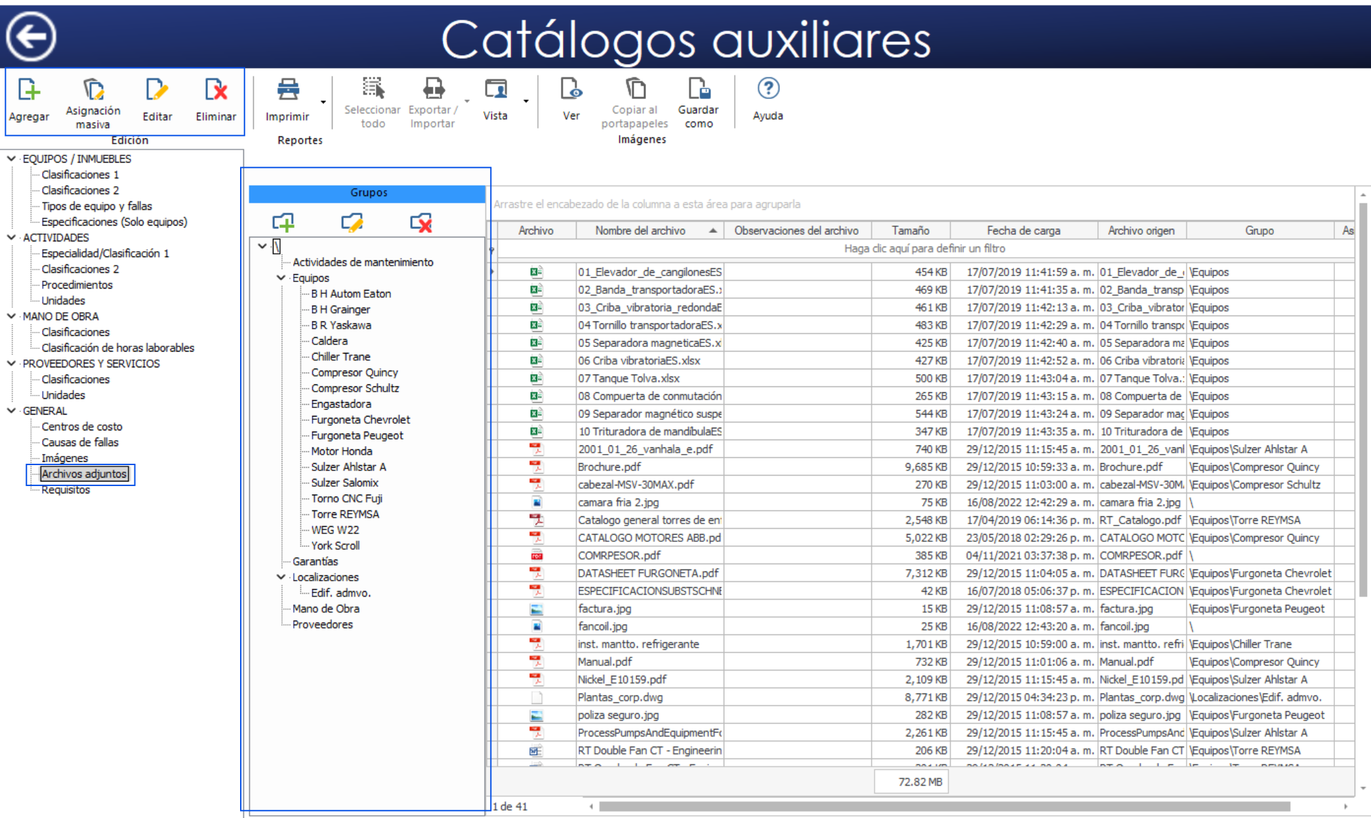
Task: Click picture icon of factura.jpg row
Action: [536, 609]
